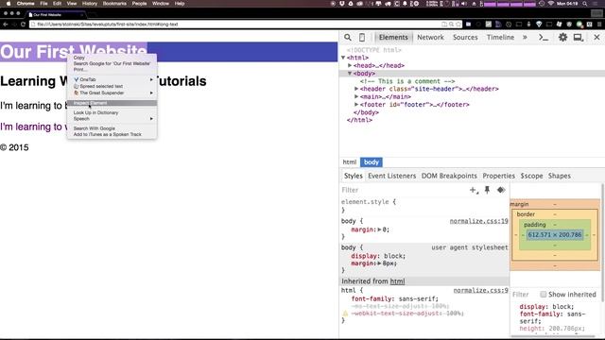Open Wi-Fi status in menu bar
The width and height of the screenshot is (605, 340).
(550, 4)
